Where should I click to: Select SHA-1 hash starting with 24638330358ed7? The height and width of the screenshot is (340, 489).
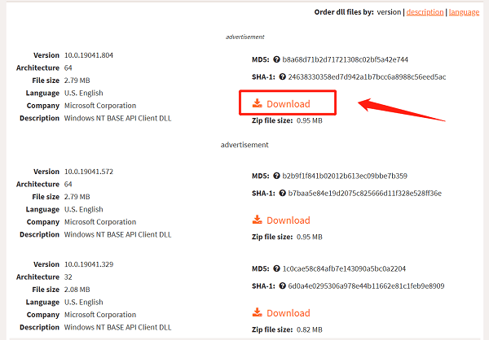click(x=367, y=77)
